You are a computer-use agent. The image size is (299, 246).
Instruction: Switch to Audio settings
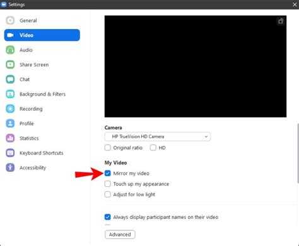[42, 50]
